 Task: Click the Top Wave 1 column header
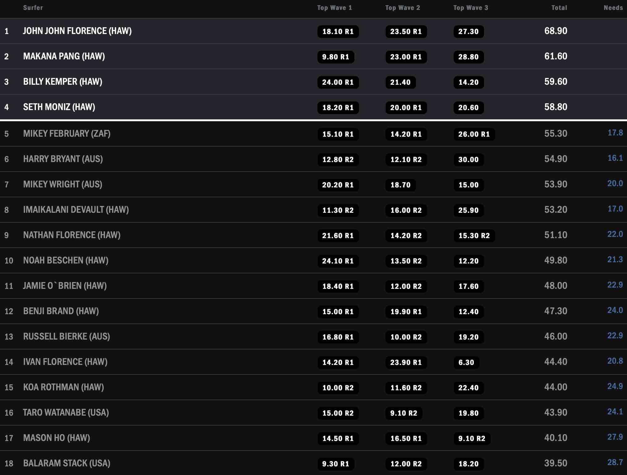[334, 8]
